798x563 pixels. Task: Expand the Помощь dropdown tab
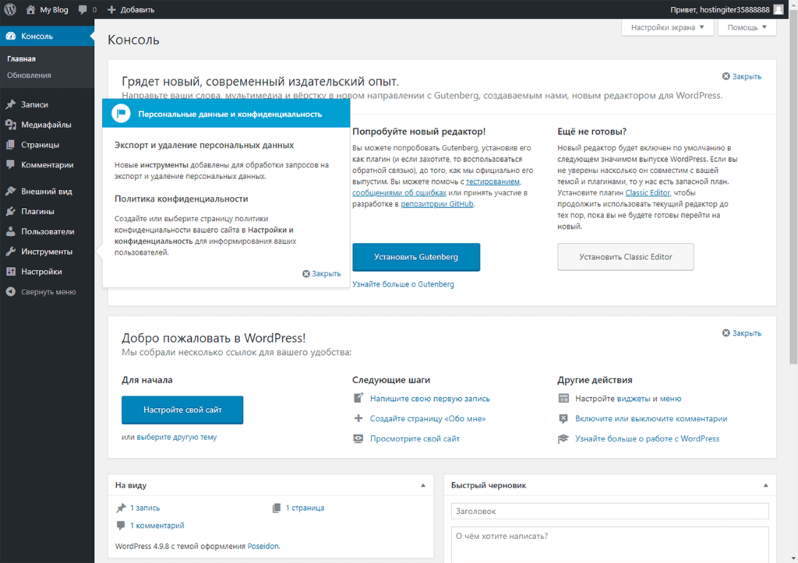pos(747,27)
